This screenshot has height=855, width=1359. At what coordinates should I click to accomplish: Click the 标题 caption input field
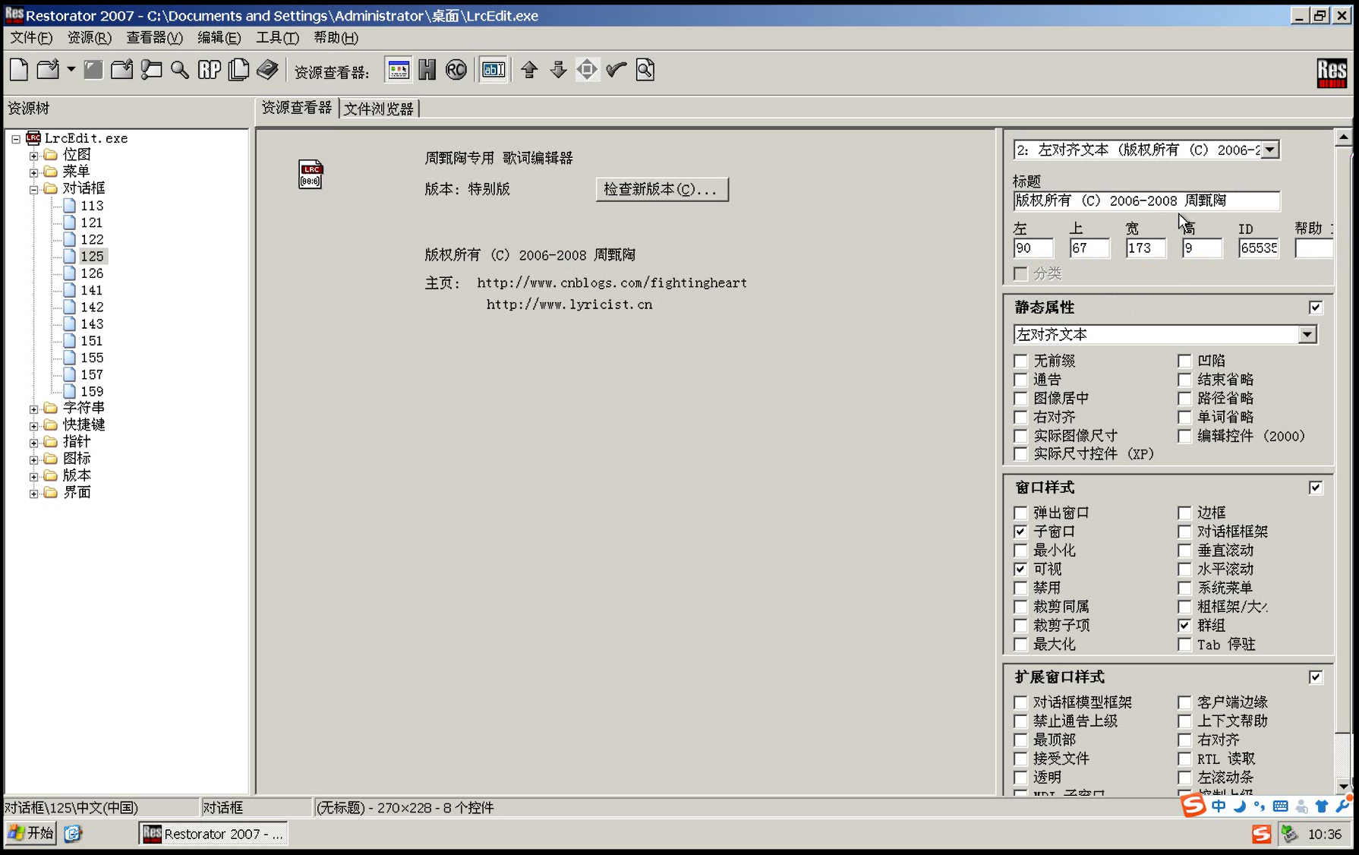1146,200
